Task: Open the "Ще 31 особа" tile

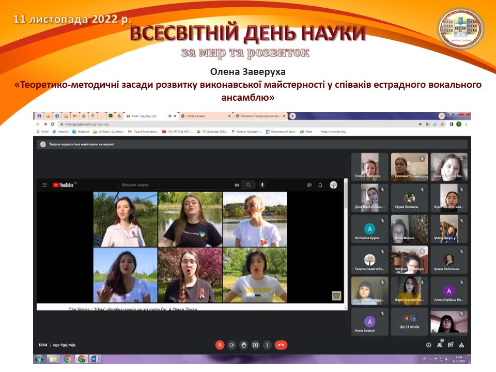Action: click(x=409, y=322)
